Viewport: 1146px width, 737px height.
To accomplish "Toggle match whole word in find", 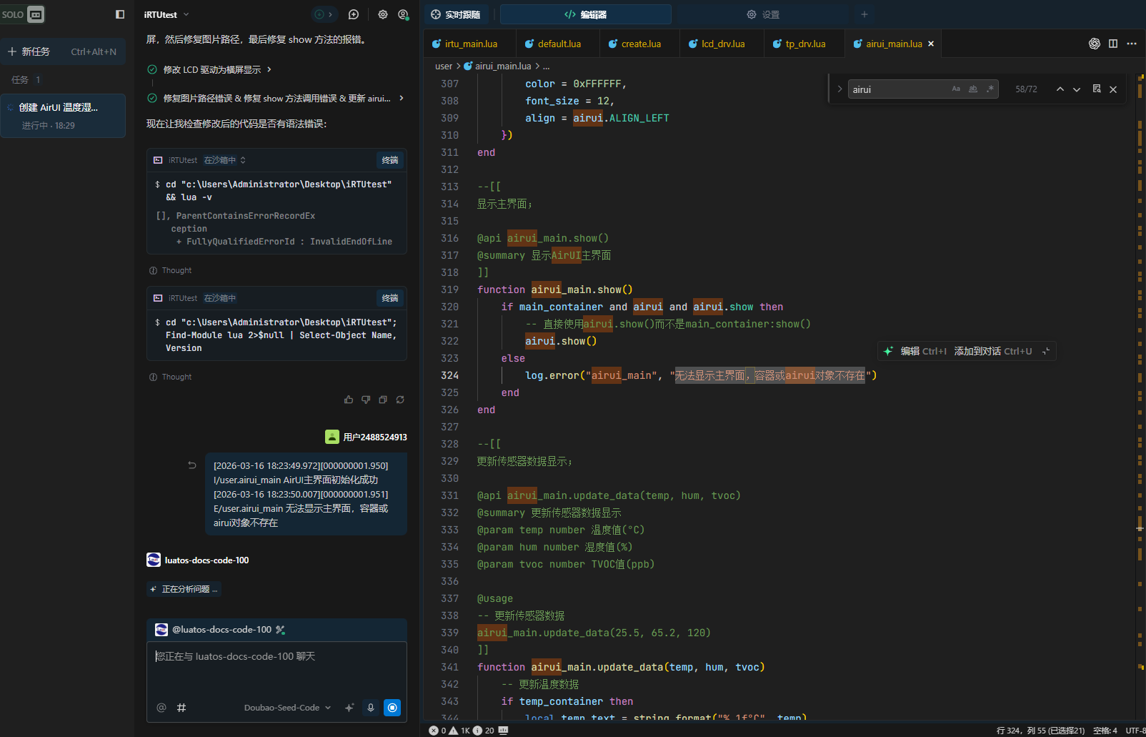I will (972, 89).
